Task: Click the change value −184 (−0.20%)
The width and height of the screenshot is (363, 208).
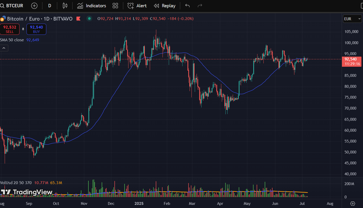Action: coord(180,19)
